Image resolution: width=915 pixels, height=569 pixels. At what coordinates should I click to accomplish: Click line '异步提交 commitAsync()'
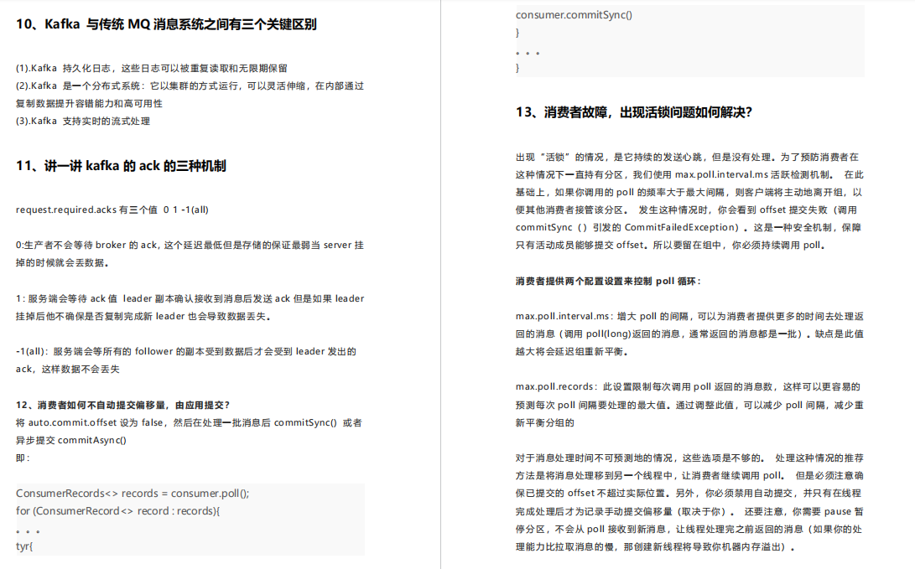[x=71, y=440]
